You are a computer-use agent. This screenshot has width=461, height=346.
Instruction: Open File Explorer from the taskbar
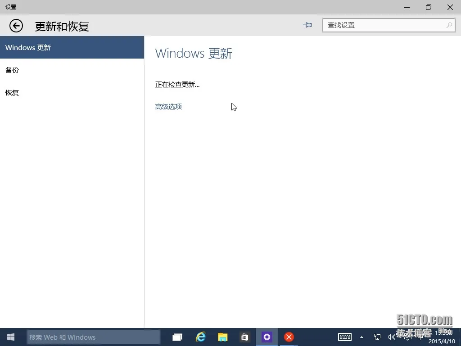coord(222,337)
